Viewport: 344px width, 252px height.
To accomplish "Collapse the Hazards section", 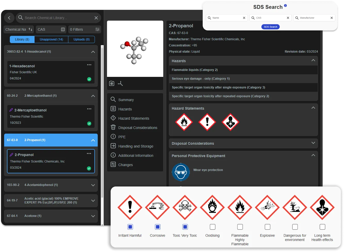I will pyautogui.click(x=313, y=60).
